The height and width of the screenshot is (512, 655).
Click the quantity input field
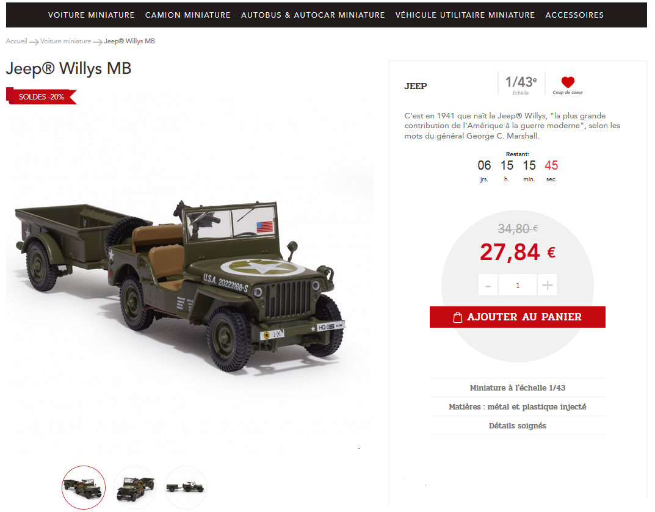[x=518, y=285]
